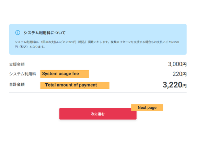Screen dimensions: 206x142
Task: Click the orange System usage fee annotation
Action: (65, 74)
